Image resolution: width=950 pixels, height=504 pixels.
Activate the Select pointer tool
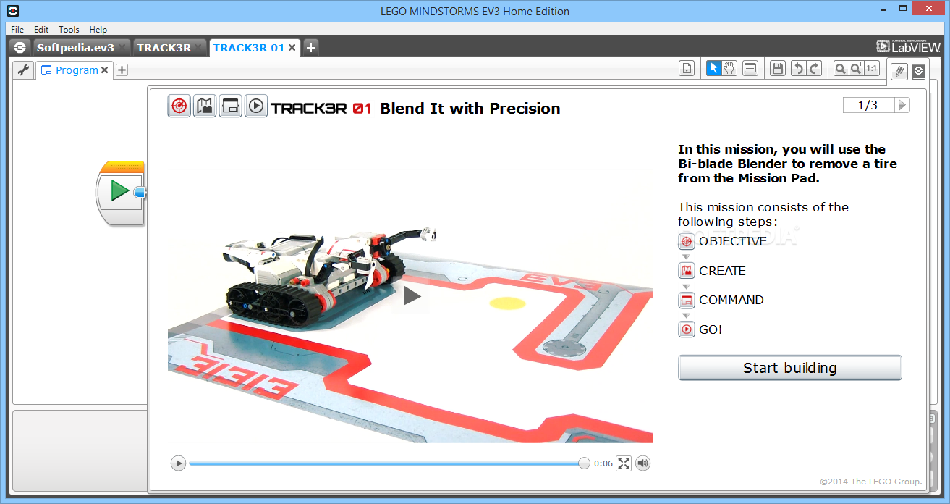pyautogui.click(x=713, y=68)
